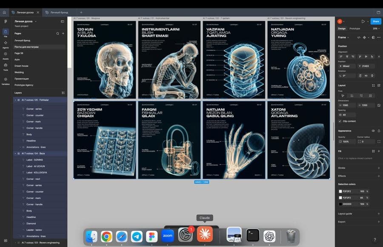Collapse the AI 7 xulosa / 04 - Baza layer
The image size is (383, 247).
15,153
